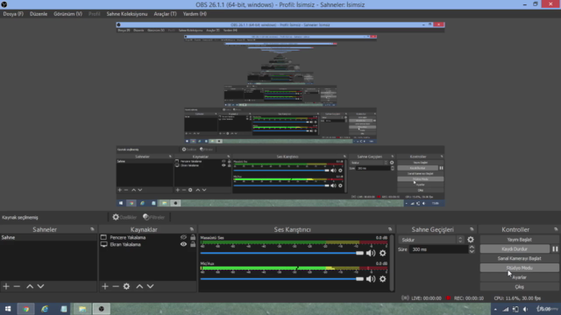Undock the Kaynaklar panel
Image resolution: width=561 pixels, height=315 pixels.
(192, 229)
